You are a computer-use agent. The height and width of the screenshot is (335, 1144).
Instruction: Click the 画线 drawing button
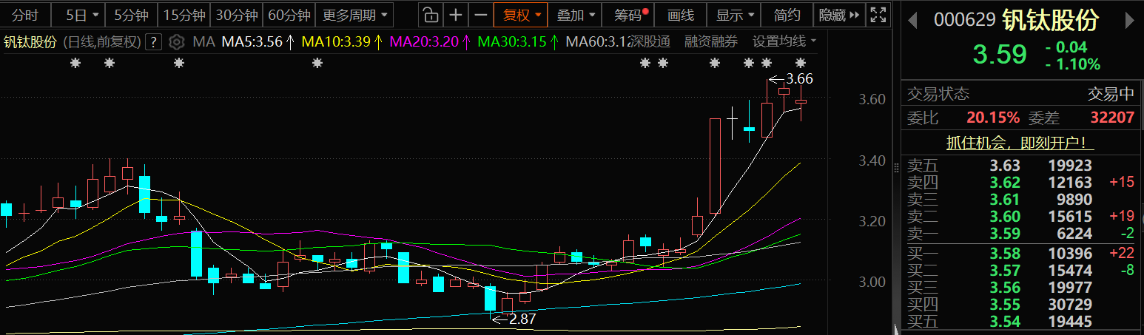680,15
